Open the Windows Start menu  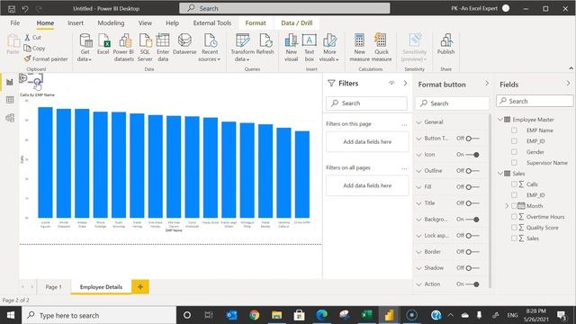click(x=11, y=315)
